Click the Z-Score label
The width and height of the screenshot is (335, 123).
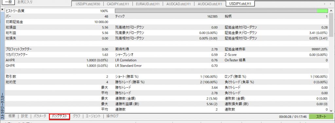pyautogui.click(x=231, y=55)
